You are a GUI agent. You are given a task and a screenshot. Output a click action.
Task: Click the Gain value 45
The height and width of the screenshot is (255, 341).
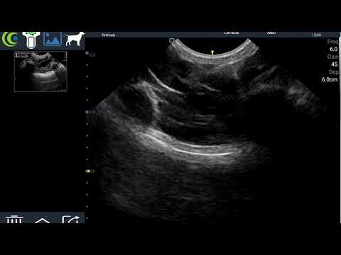(x=335, y=64)
